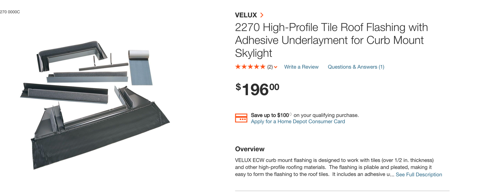Apply for a Home Depot Consumer Card
This screenshot has height=194, width=478.
point(298,122)
